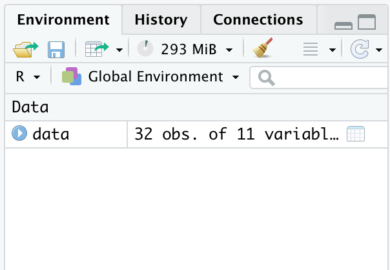390x270 pixels.
Task: Open the load workspace folder icon
Action: pos(26,50)
